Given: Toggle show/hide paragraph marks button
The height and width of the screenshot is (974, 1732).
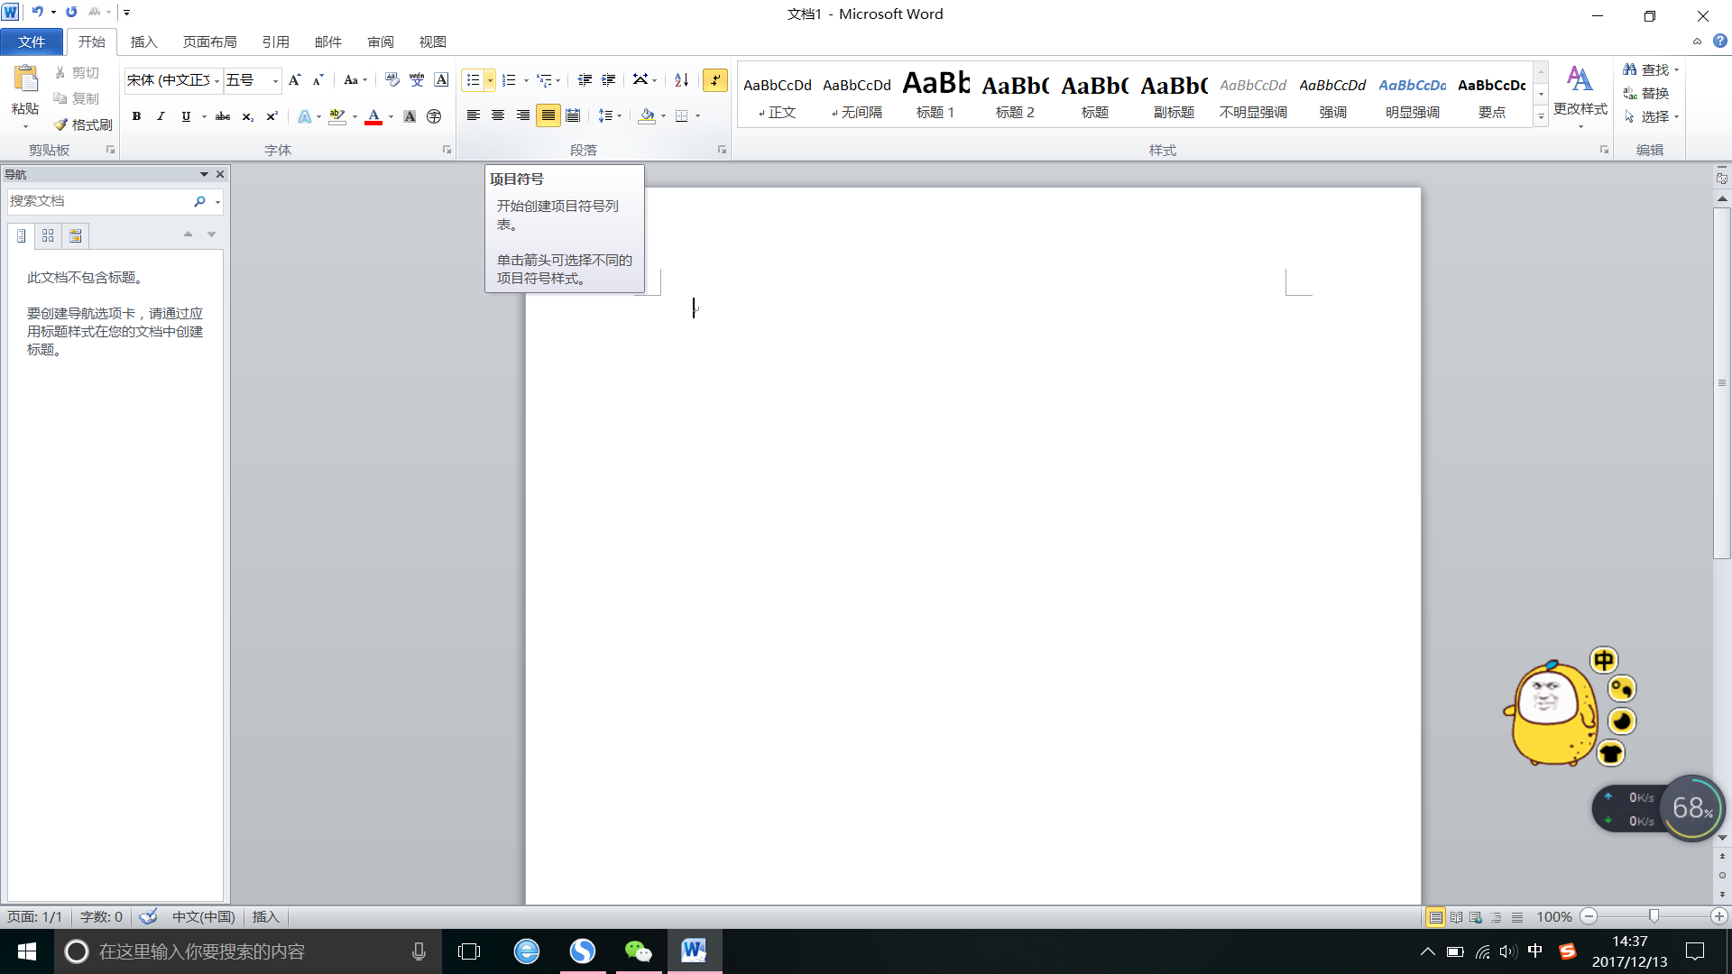Looking at the screenshot, I should pyautogui.click(x=715, y=80).
